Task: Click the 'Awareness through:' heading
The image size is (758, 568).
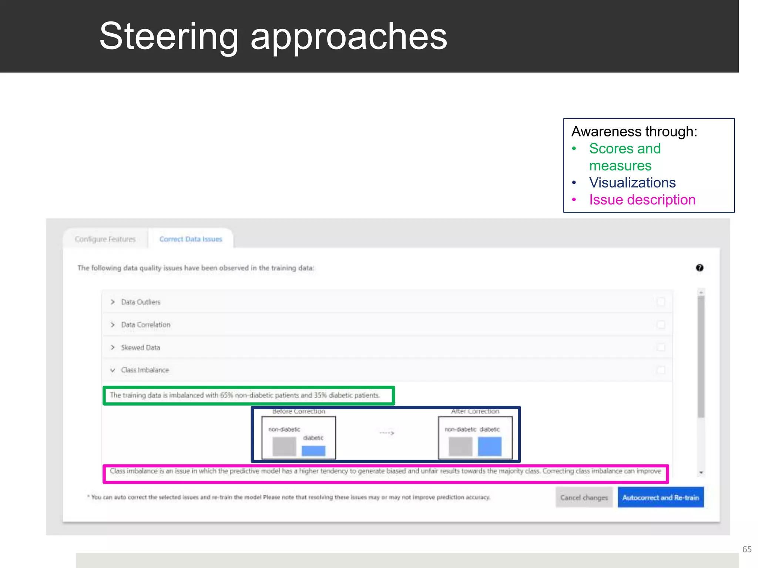Action: tap(634, 132)
